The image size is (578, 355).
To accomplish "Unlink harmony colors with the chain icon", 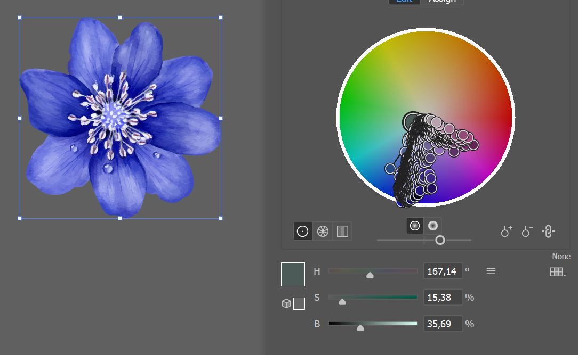I will 548,231.
